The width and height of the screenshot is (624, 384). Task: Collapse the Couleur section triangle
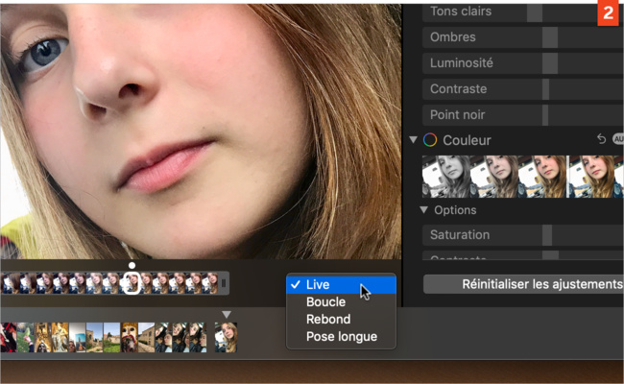tap(414, 139)
